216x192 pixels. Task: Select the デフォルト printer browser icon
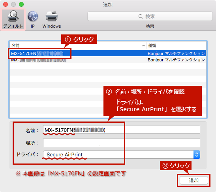click(x=13, y=19)
